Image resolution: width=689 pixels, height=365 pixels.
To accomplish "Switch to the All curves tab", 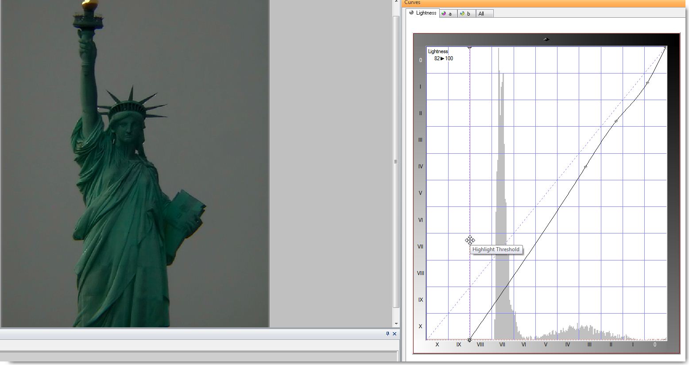I will (x=484, y=14).
